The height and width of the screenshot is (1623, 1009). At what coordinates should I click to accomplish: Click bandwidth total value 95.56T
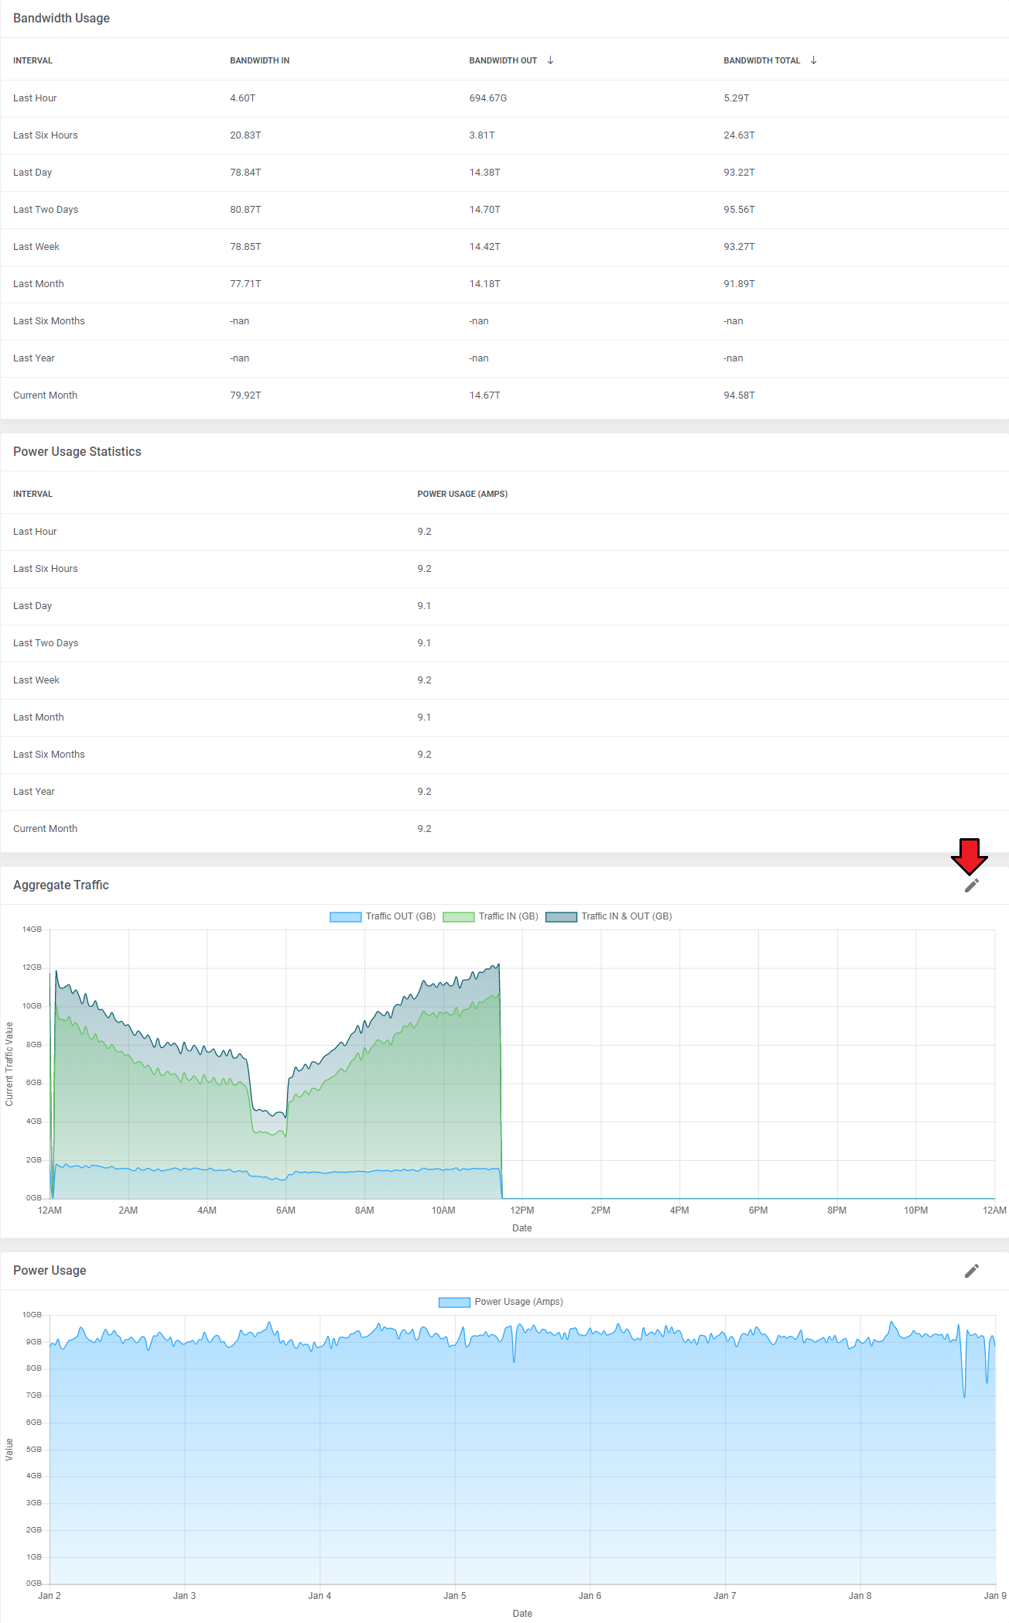click(x=739, y=210)
